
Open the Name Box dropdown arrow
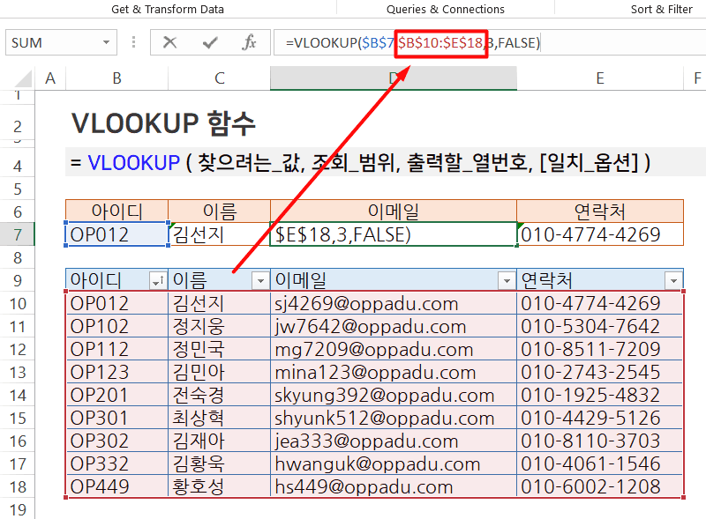click(x=106, y=42)
